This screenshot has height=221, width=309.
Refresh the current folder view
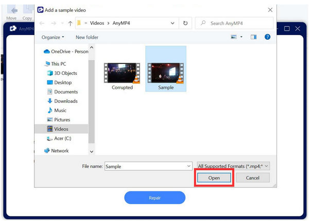[x=185, y=23]
